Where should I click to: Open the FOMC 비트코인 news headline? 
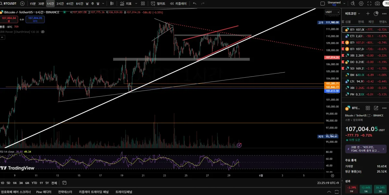366,149
